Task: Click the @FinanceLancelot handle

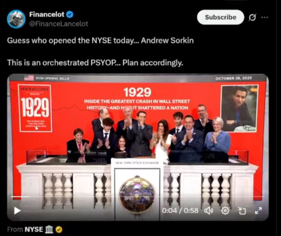Action: [59, 24]
